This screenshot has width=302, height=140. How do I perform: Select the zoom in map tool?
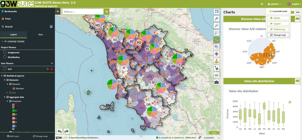[x=217, y=19]
